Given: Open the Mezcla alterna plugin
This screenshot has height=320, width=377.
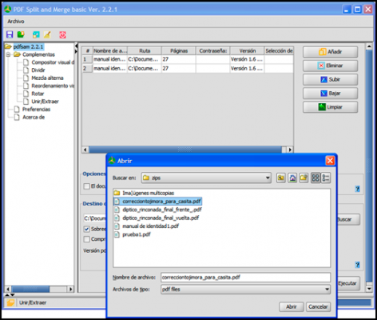Looking at the screenshot, I should click(47, 78).
